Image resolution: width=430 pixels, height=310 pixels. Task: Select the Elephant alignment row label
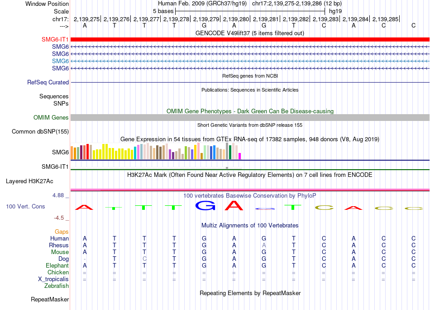(x=57, y=265)
